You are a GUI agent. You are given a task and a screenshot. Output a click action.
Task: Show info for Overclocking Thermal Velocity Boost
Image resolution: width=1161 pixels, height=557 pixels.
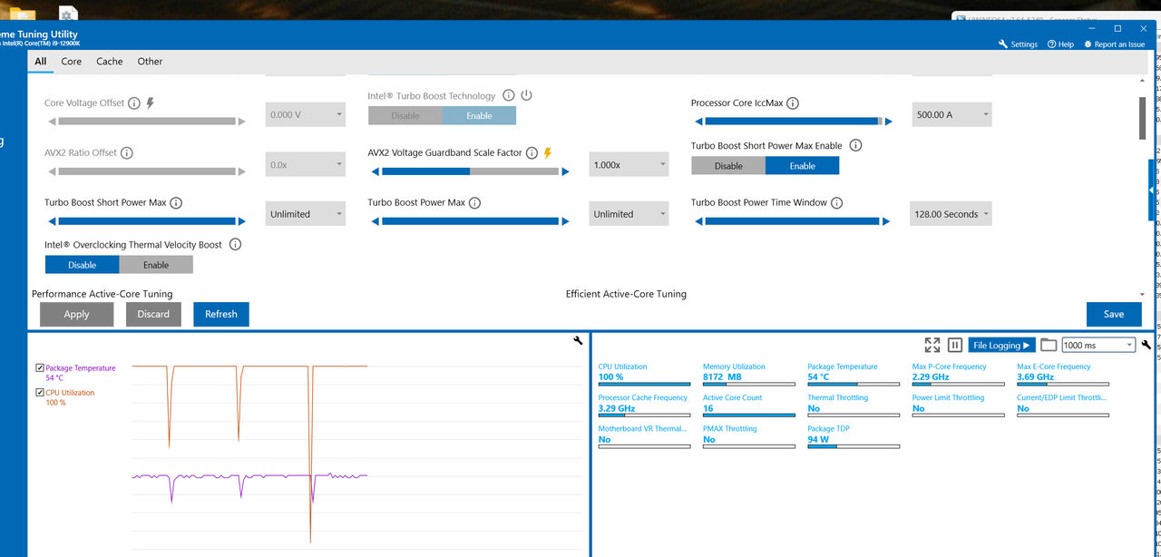pos(235,245)
